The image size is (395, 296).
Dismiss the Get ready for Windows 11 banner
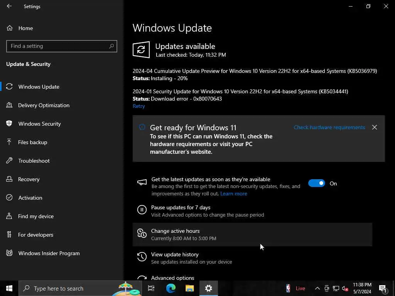(x=375, y=127)
